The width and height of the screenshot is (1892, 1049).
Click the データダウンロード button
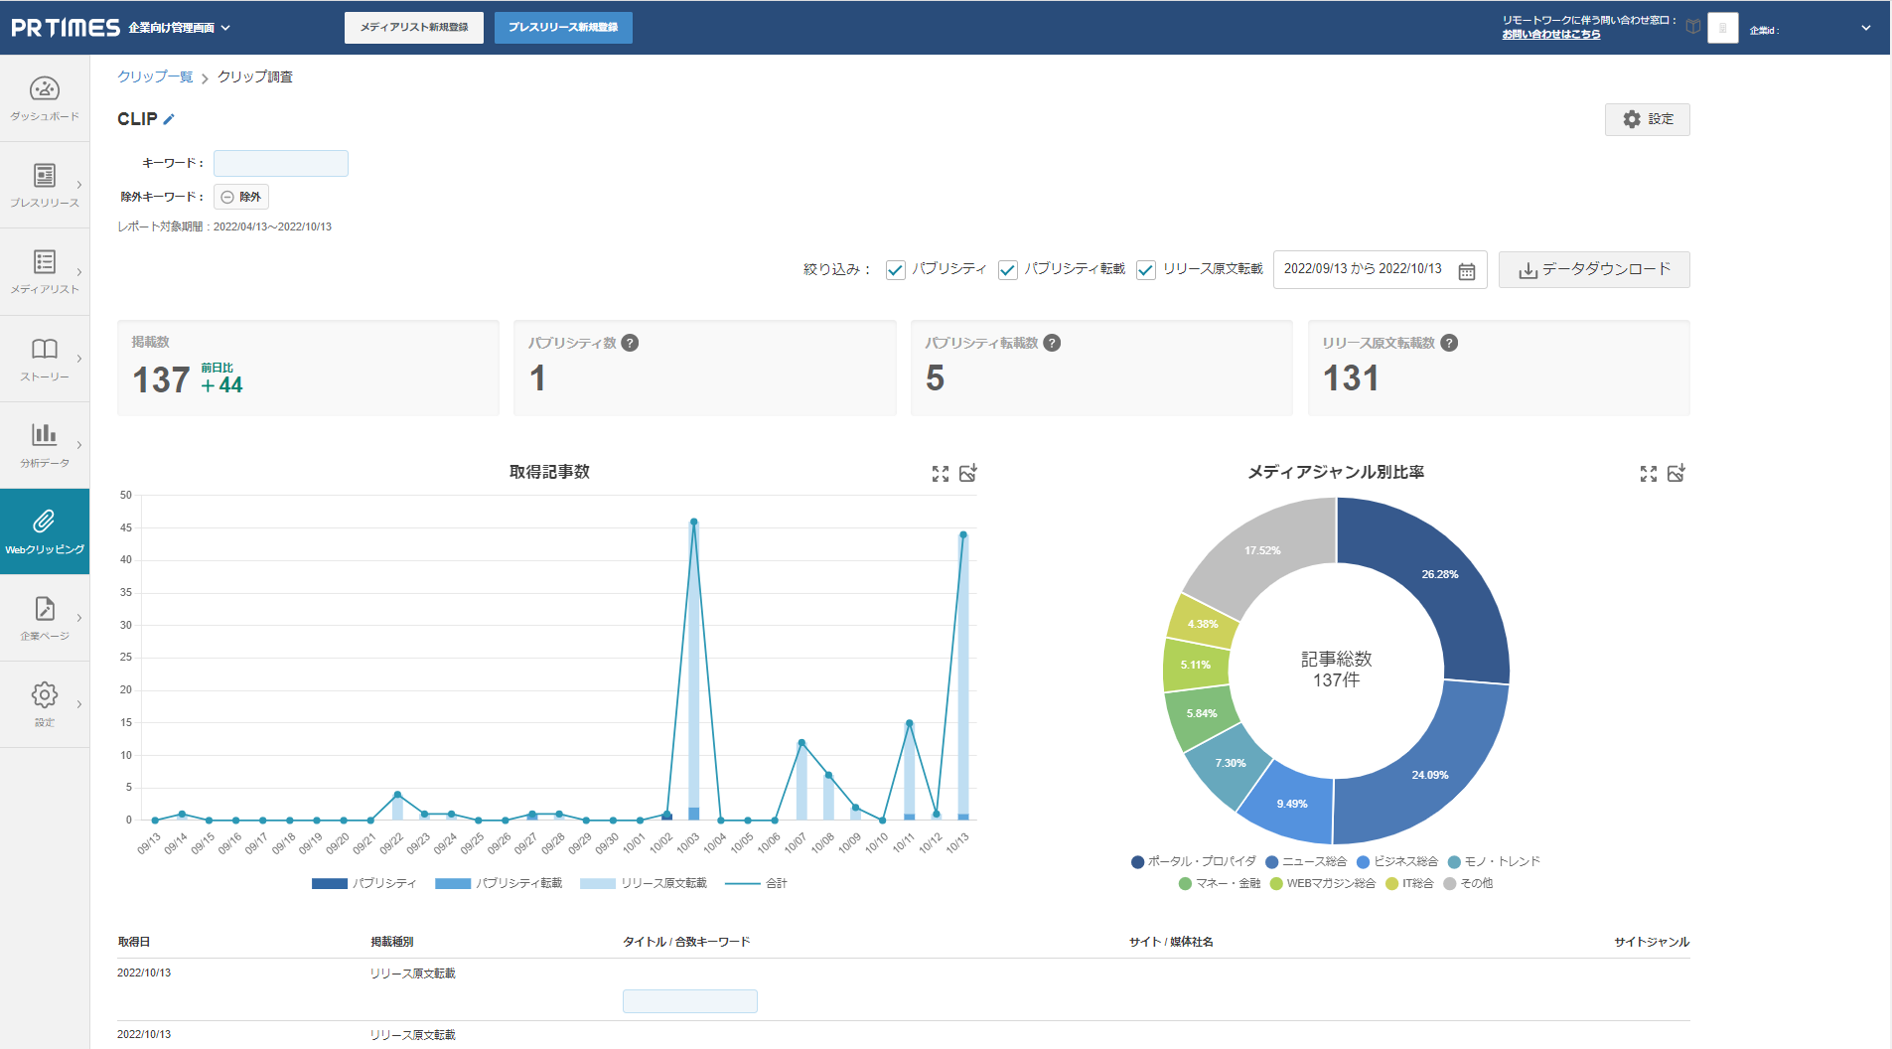1594,269
